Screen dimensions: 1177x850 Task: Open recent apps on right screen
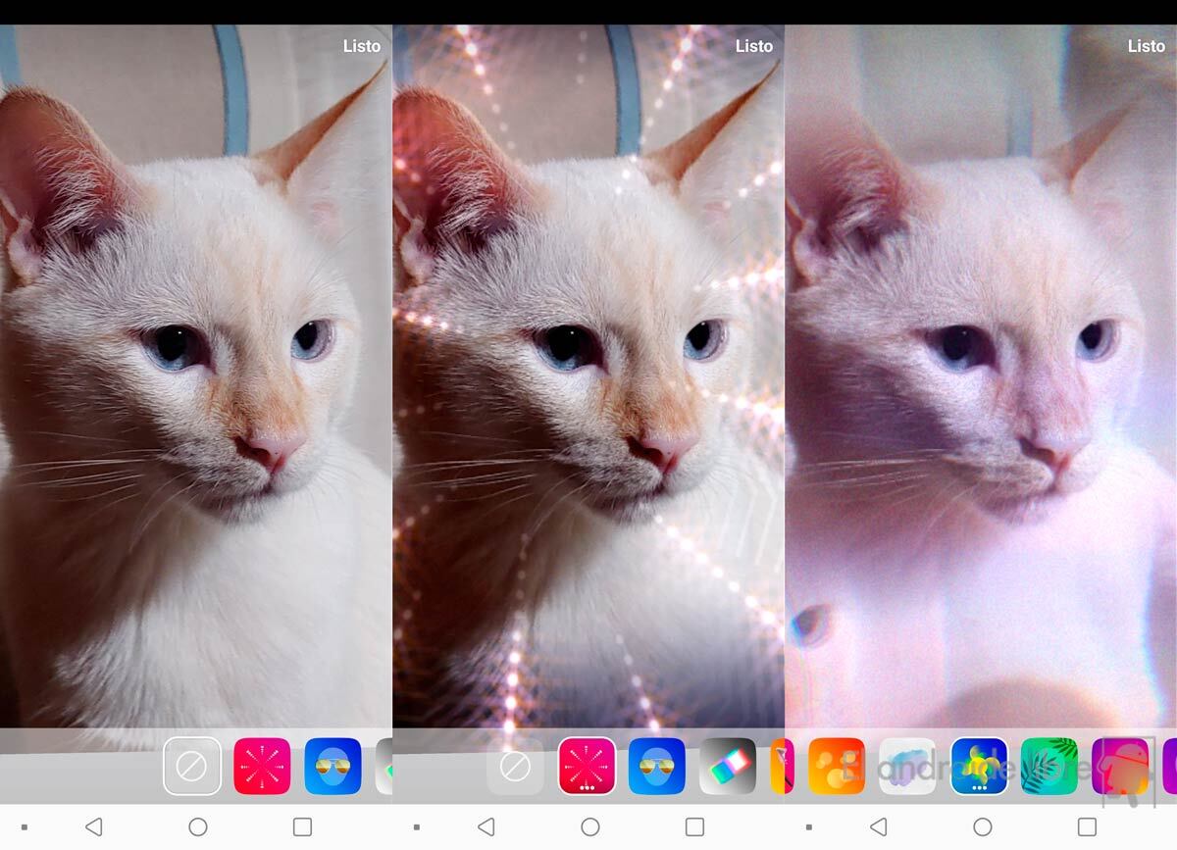coord(1087,827)
